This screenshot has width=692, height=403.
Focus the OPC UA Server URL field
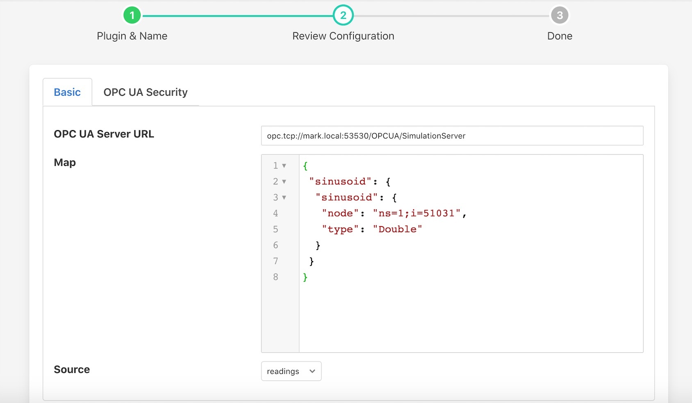tap(452, 136)
